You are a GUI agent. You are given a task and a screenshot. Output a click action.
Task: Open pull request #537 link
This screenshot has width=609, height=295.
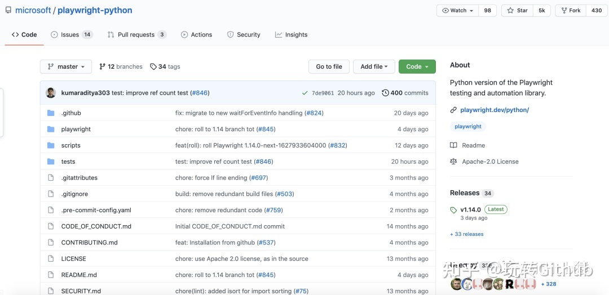point(266,242)
